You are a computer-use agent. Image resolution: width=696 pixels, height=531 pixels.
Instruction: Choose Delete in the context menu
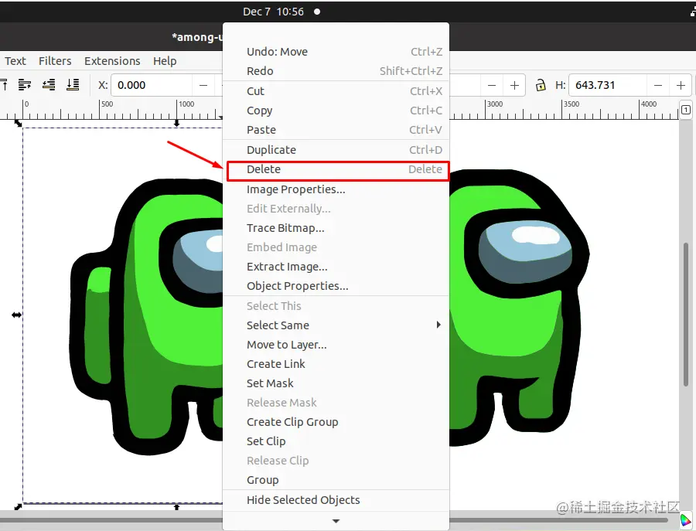tap(336, 169)
